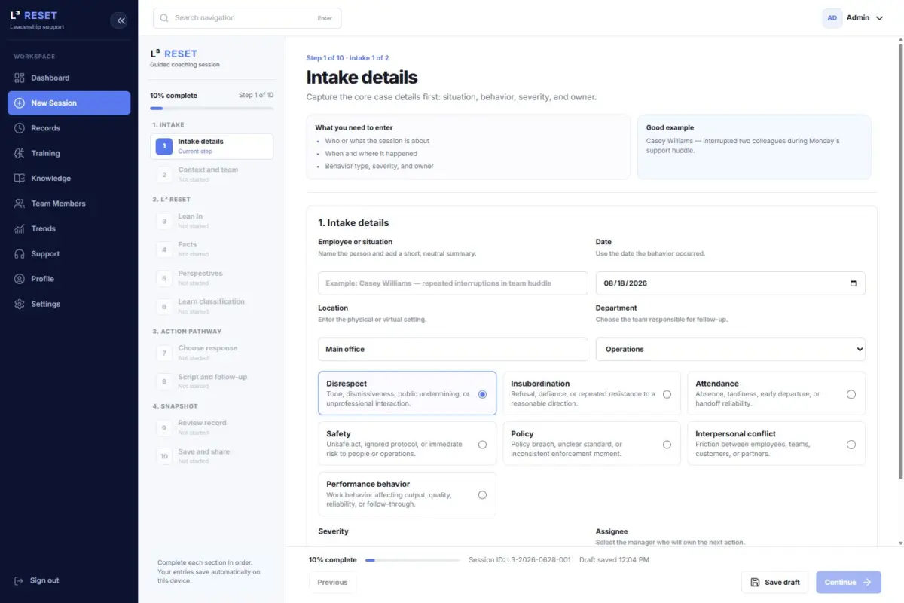
Task: Click the Knowledge book icon
Action: tap(19, 179)
